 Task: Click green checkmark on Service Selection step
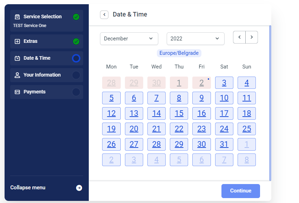coord(76,17)
